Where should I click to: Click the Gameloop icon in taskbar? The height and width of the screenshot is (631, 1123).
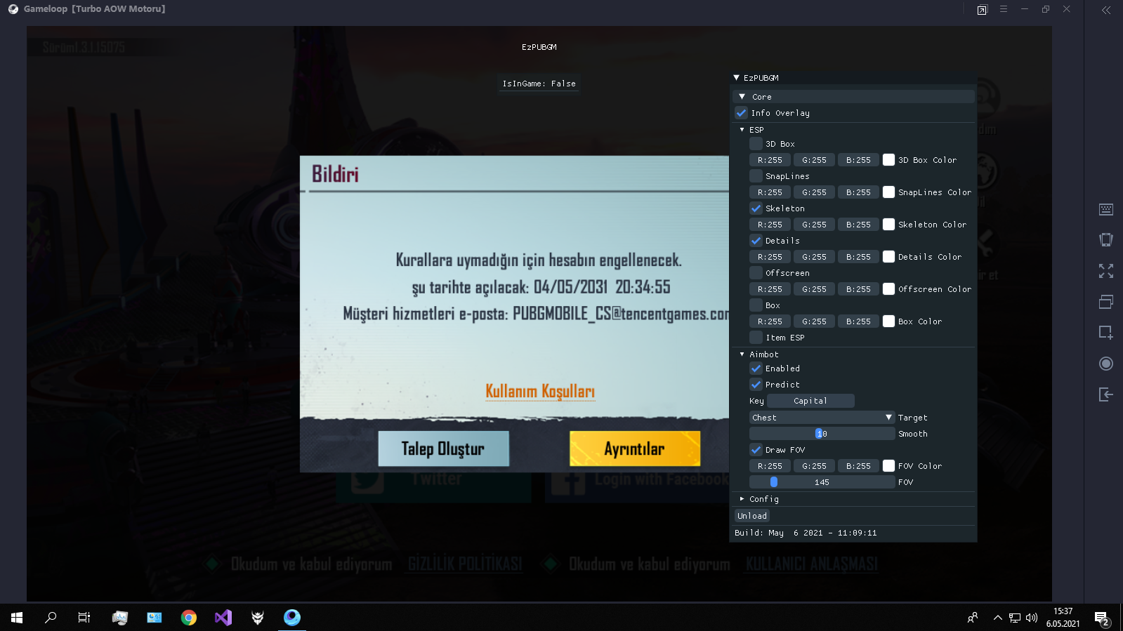[x=292, y=618]
